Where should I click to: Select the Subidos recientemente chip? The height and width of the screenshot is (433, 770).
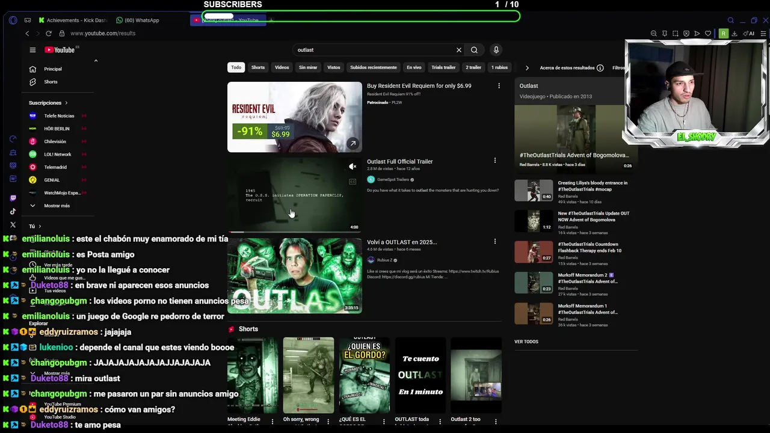(374, 67)
